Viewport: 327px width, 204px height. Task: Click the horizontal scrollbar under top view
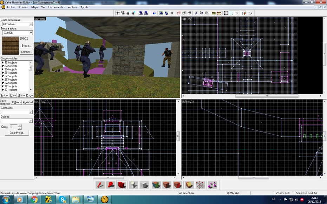[267, 96]
